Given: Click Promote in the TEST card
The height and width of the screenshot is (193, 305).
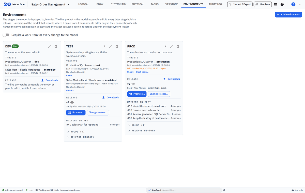Looking at the screenshot, I should 76,112.
